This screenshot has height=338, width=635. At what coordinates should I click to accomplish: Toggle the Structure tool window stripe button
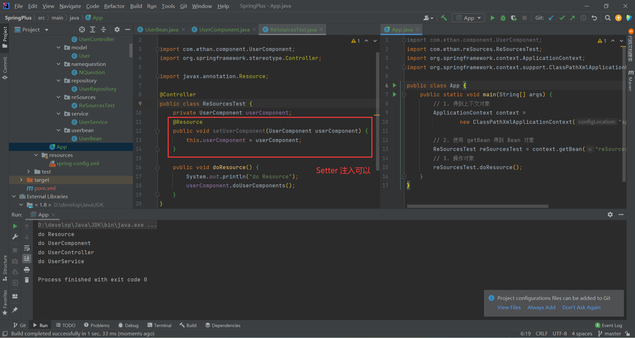pos(5,267)
